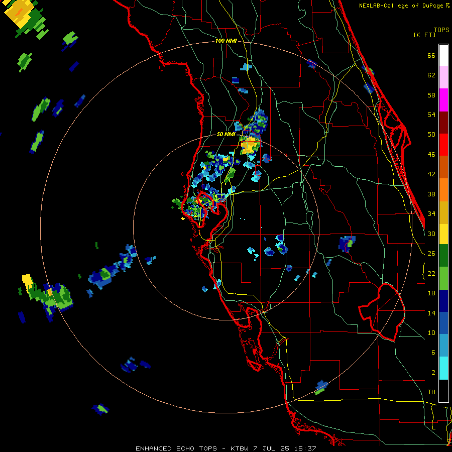Click the [K FT] units label
Screen dimensions: 452x452
point(424,35)
